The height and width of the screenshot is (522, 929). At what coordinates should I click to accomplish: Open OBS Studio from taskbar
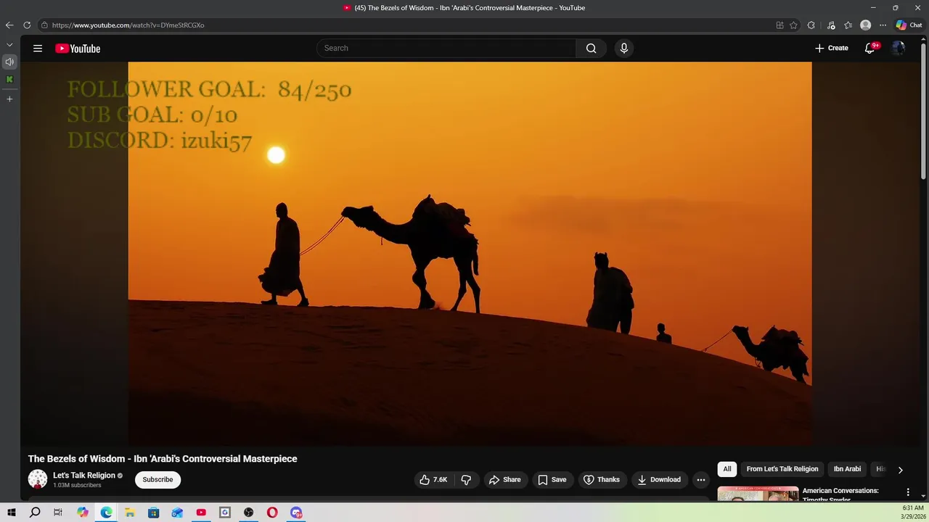coord(249,513)
